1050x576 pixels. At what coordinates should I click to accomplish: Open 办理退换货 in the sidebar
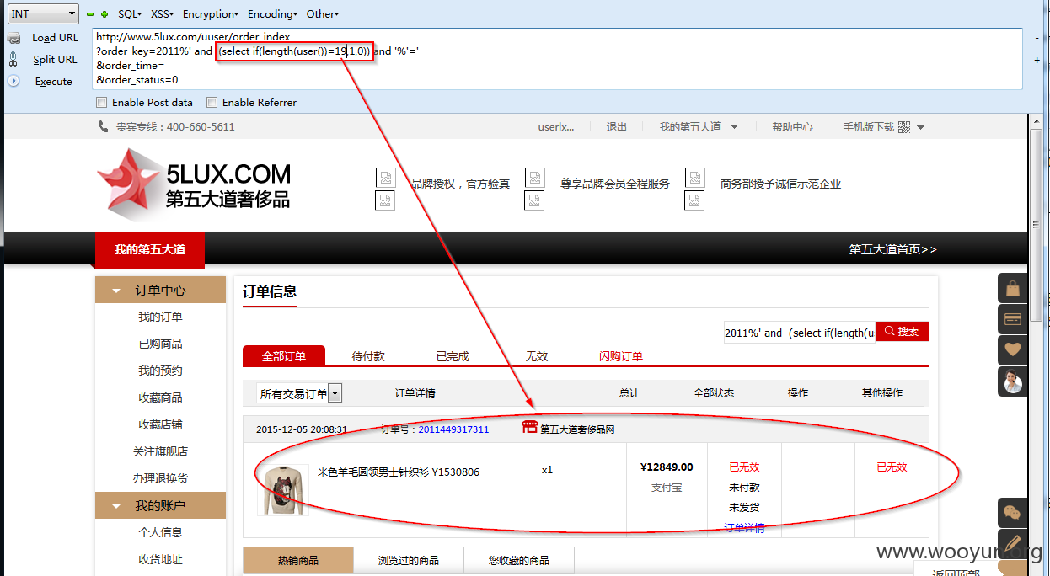tap(160, 479)
